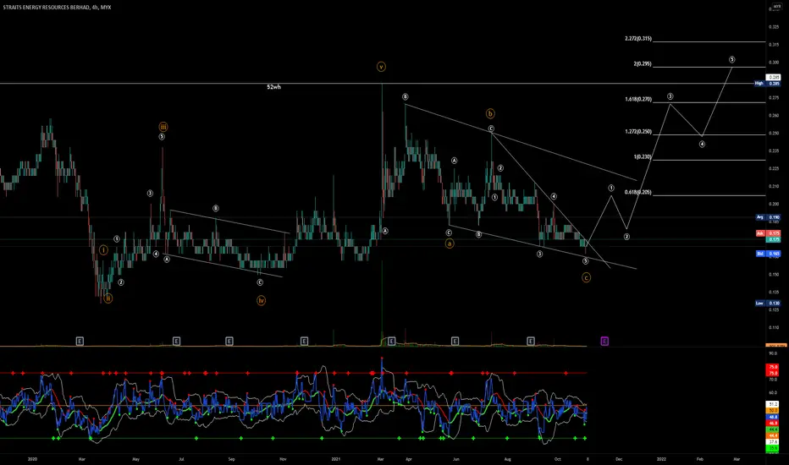Click the Low 0.130 price label
The height and width of the screenshot is (465, 789).
pyautogui.click(x=768, y=304)
